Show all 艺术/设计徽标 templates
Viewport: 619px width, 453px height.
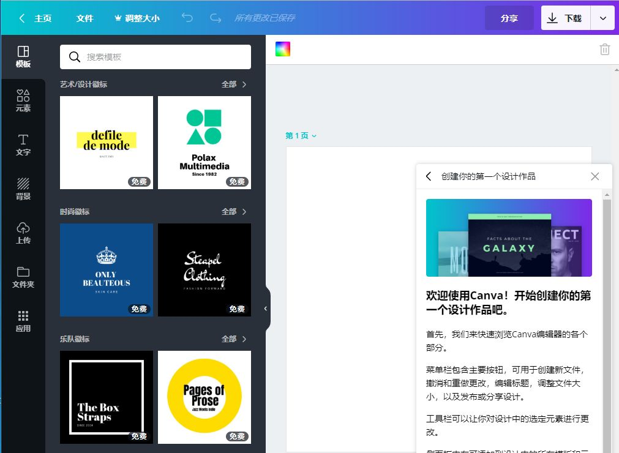[x=234, y=84]
